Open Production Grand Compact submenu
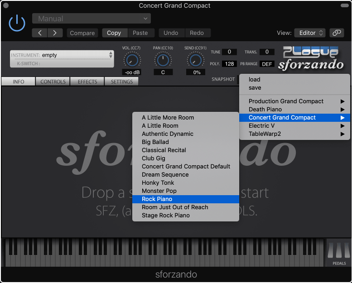The width and height of the screenshot is (352, 283). tap(294, 101)
